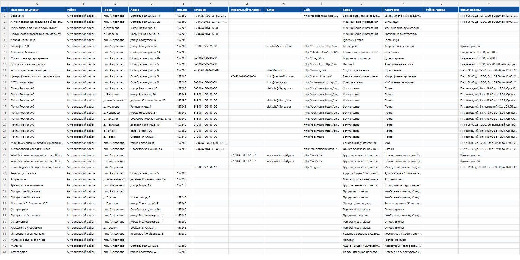
Task: Select the 'Транспортная компания' cell
Action: point(37,185)
